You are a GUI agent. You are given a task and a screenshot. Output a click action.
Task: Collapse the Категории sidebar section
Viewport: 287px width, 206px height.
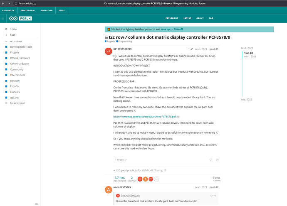(6, 42)
